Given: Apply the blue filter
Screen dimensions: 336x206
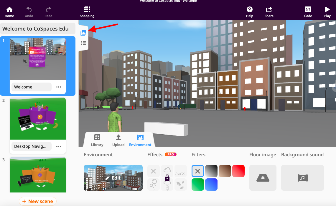Looking at the screenshot, I should (211, 185).
